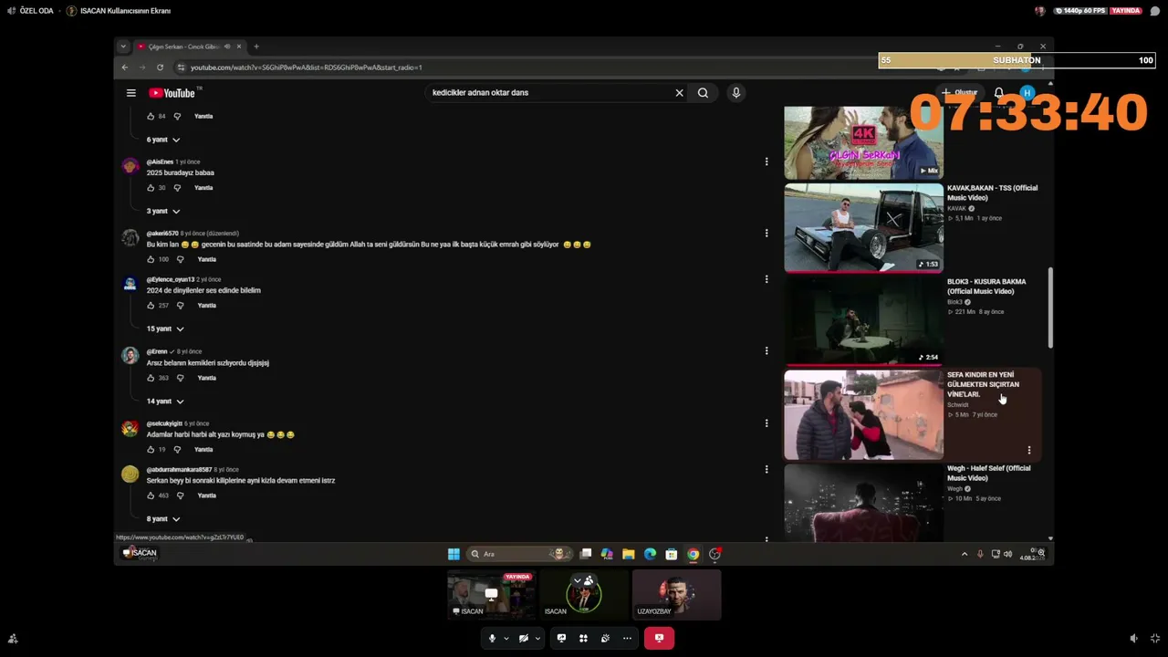
Task: Dislike the comment by @selcukyigitt
Action: [x=178, y=450]
